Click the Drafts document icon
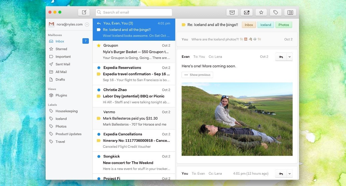This screenshot has height=186, width=346. click(x=51, y=79)
